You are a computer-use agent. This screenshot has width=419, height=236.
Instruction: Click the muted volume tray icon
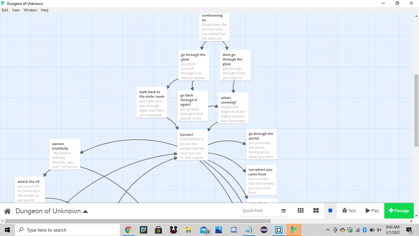point(379,230)
